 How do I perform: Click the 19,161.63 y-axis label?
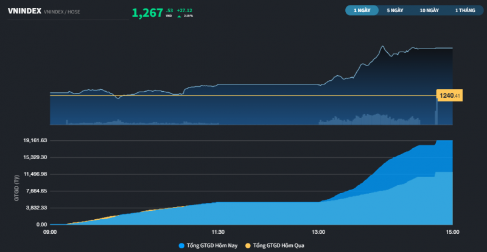coord(35,140)
